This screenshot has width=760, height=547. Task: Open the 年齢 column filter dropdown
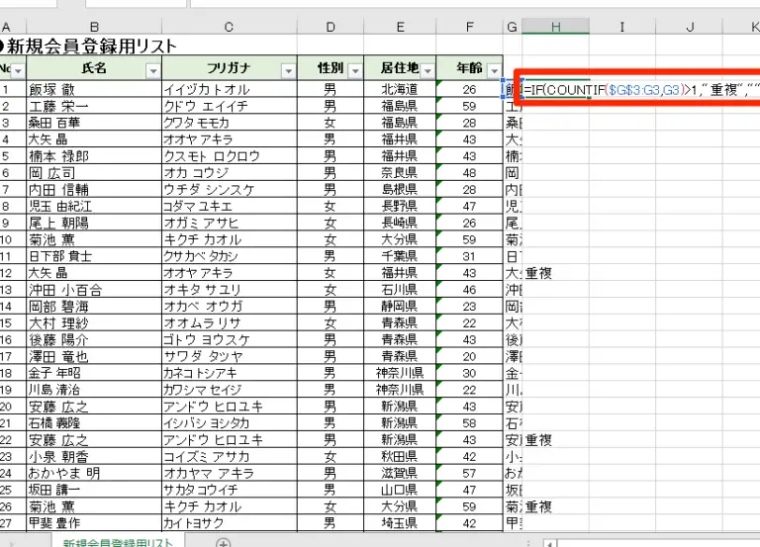[492, 70]
